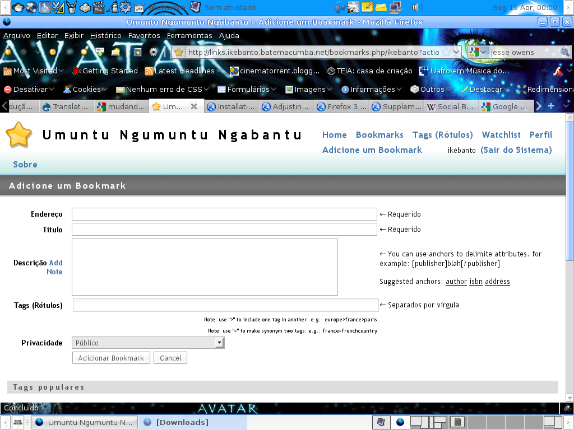Click the Adicionar Bookmark button
The width and height of the screenshot is (574, 430).
point(112,358)
